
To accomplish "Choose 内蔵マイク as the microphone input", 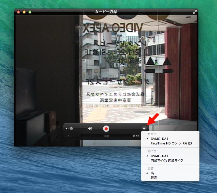I will pos(167,160).
